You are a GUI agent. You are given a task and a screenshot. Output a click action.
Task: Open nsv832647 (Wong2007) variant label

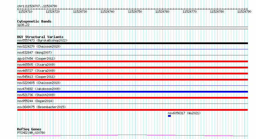coord(35,52)
